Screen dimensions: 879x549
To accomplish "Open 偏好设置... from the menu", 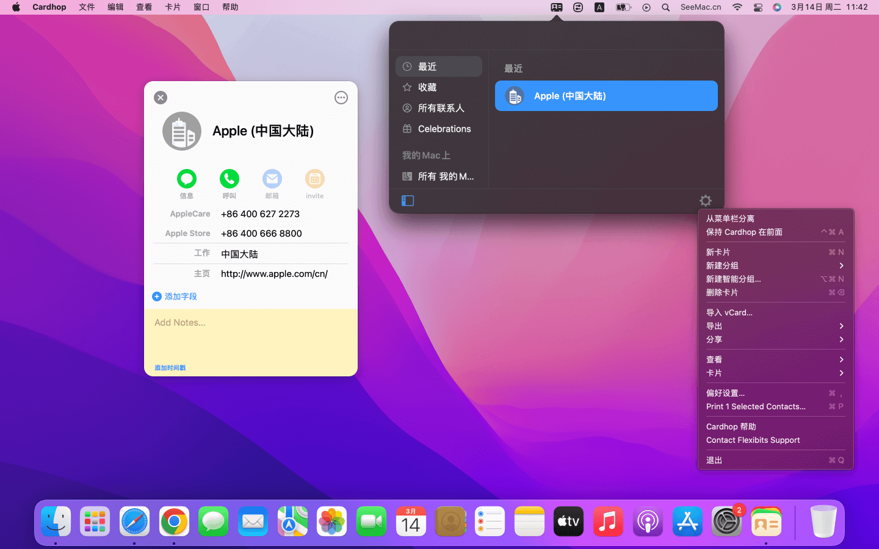I will (775, 393).
